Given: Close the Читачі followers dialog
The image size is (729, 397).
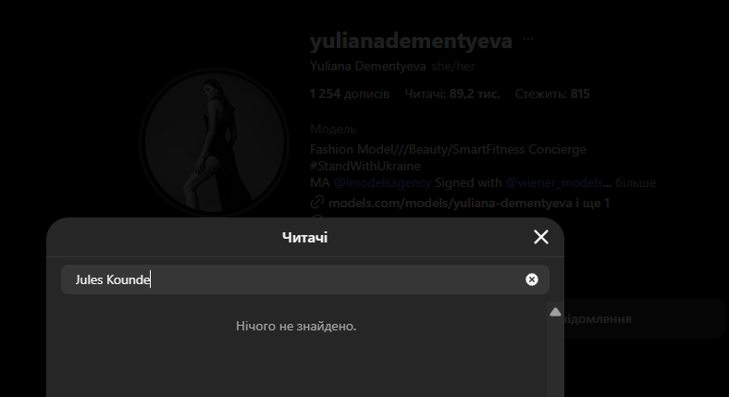Looking at the screenshot, I should pos(541,237).
